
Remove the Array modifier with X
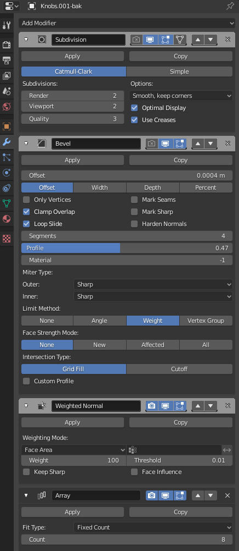point(227,495)
